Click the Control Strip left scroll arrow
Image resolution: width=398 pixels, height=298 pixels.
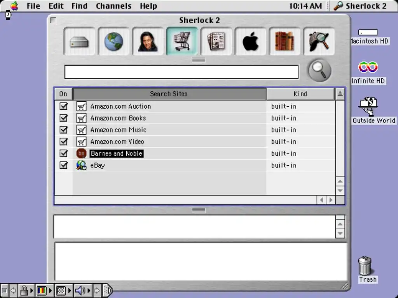(13, 290)
